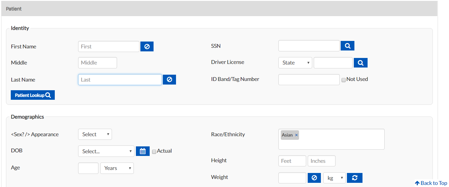
Task: Click the ID Band/Tag Number label
Action: pos(235,79)
